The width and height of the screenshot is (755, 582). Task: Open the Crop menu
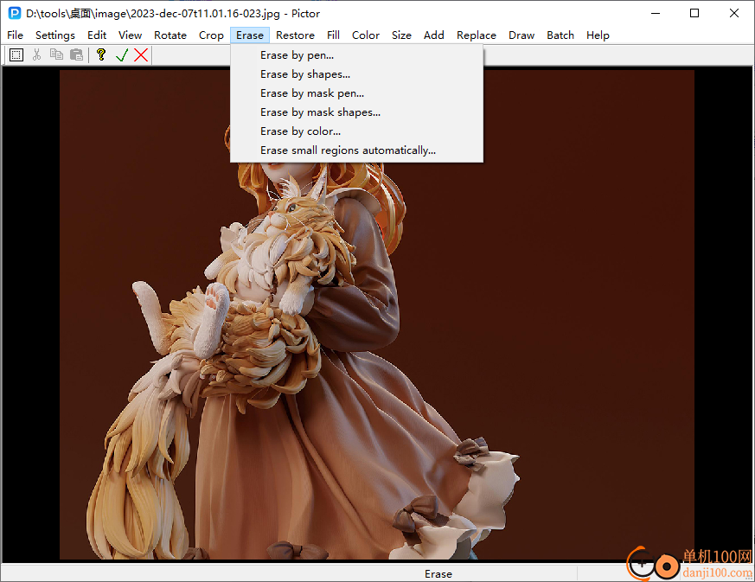tap(211, 35)
